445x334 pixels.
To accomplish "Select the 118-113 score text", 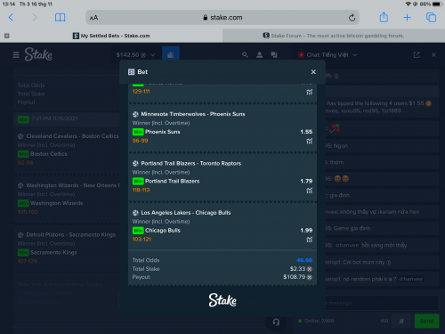I will pos(141,190).
